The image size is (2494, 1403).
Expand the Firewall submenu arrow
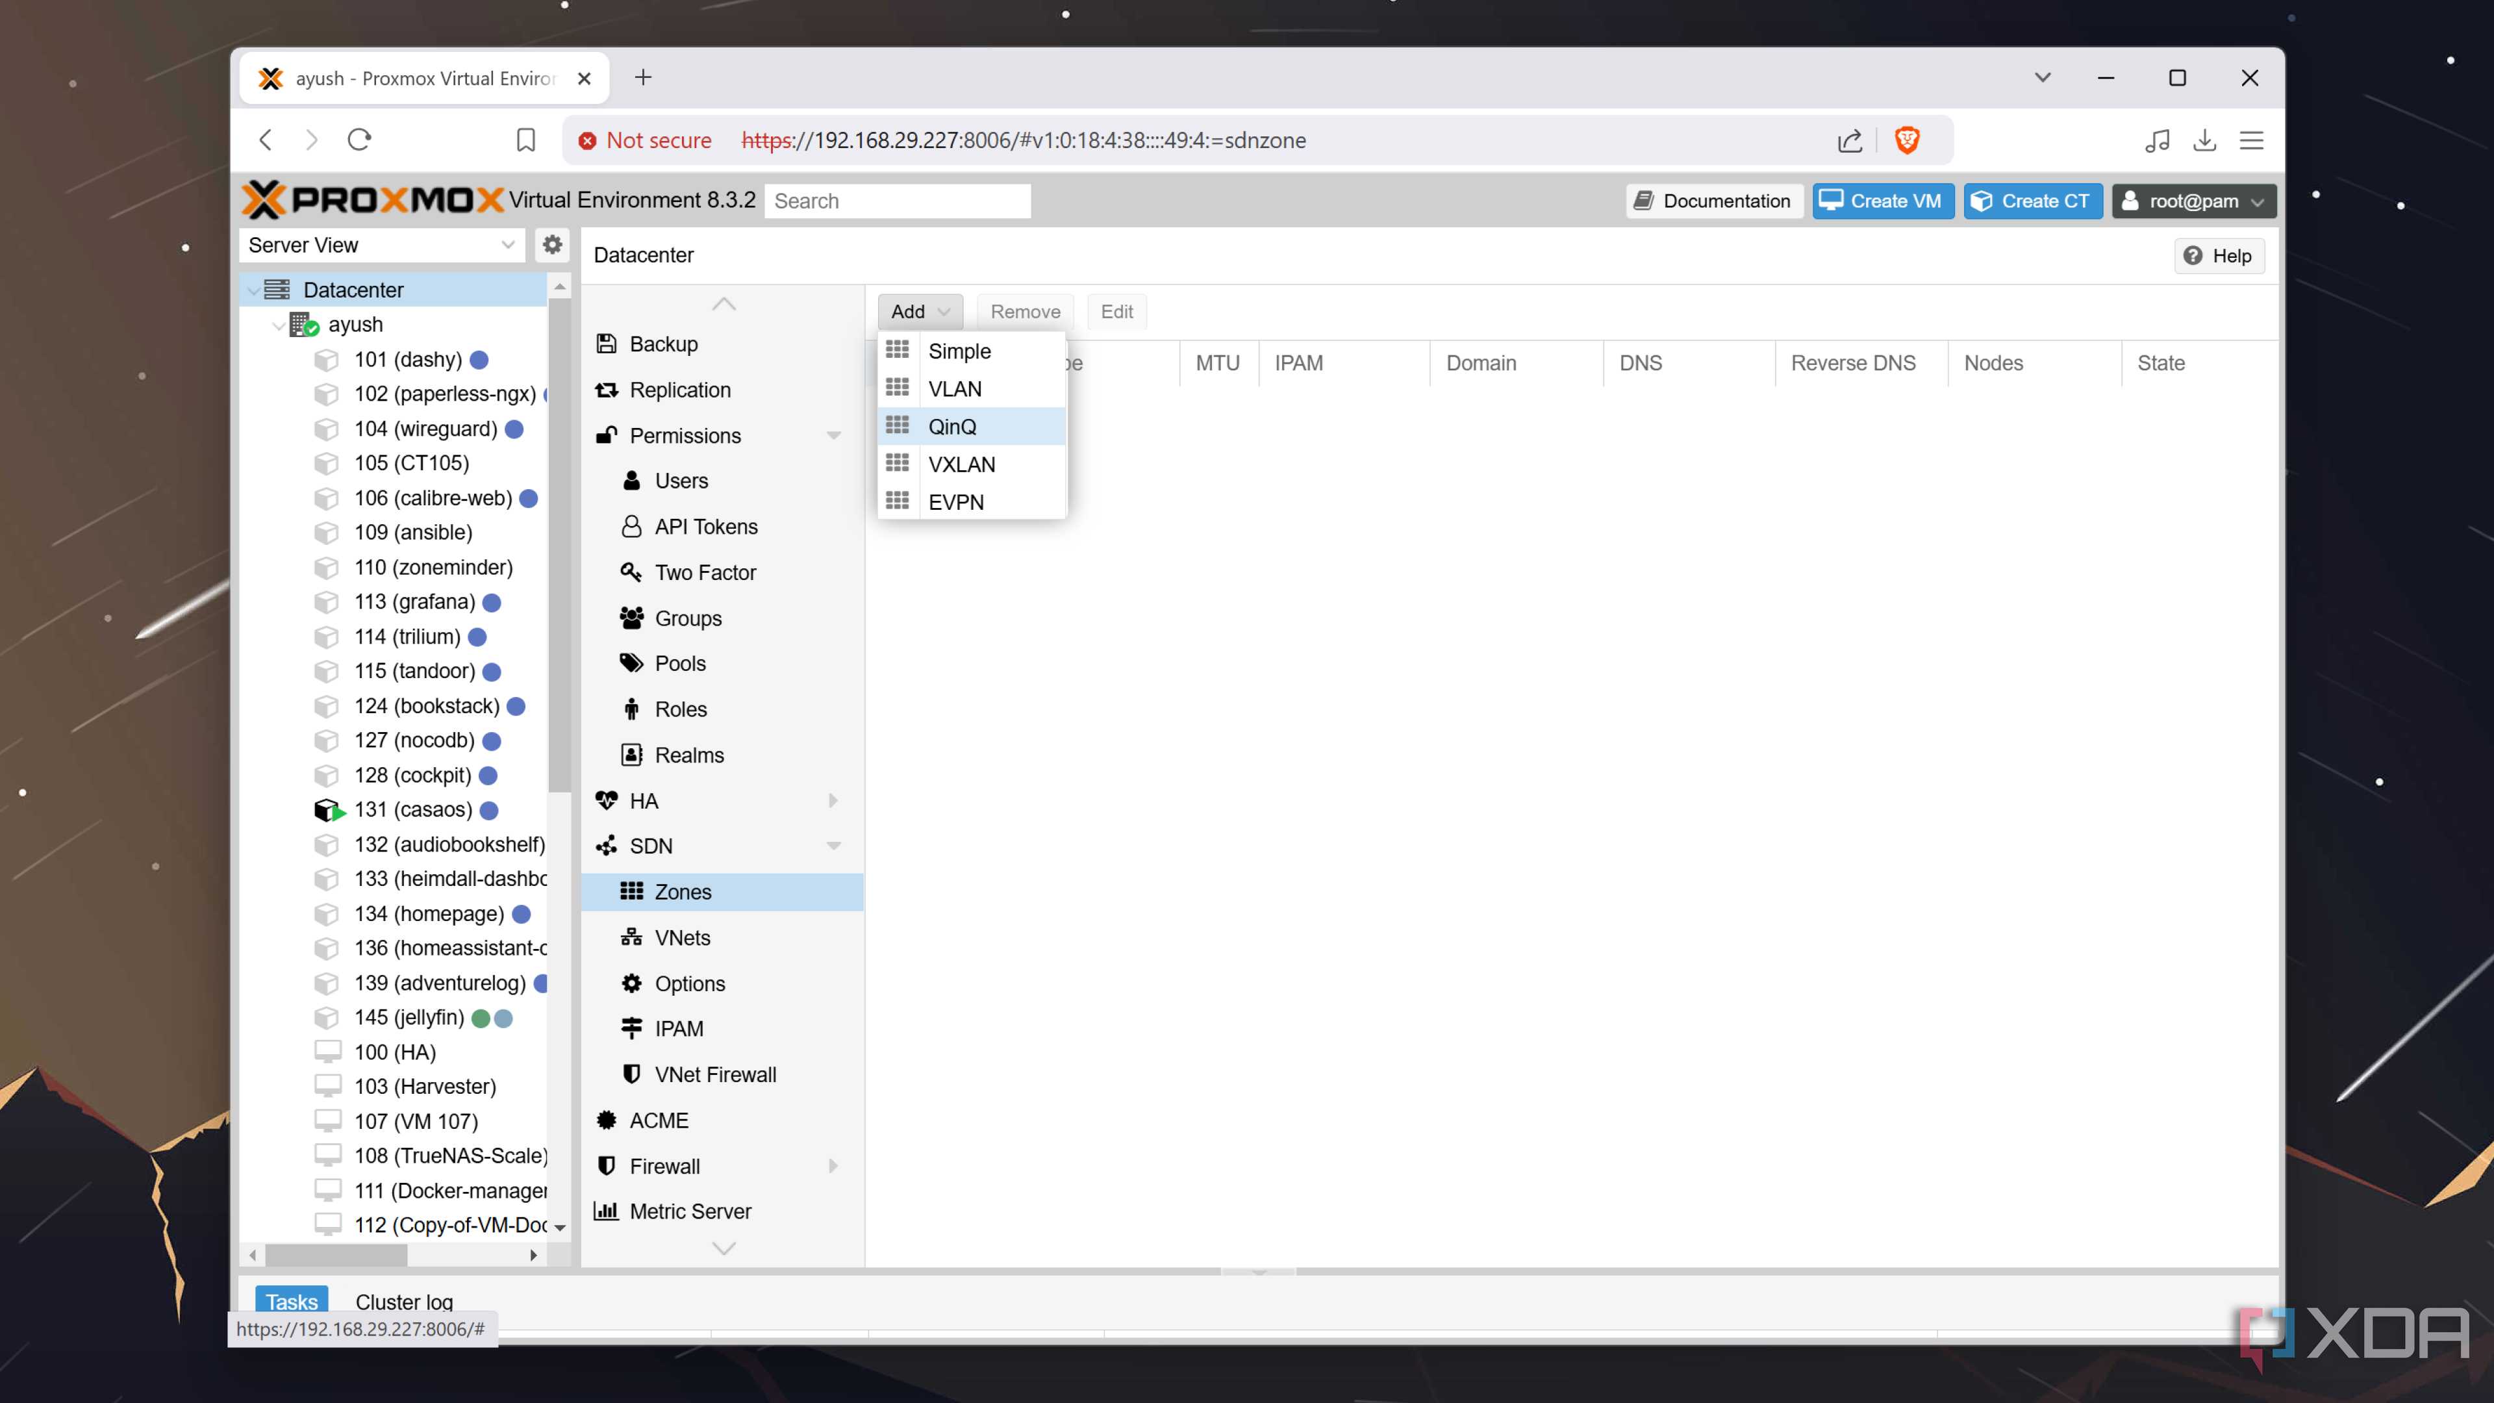833,1166
